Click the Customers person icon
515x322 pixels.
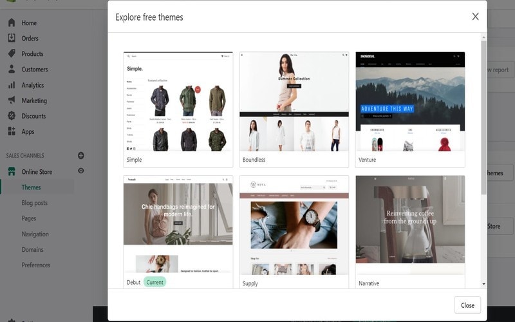click(x=12, y=69)
